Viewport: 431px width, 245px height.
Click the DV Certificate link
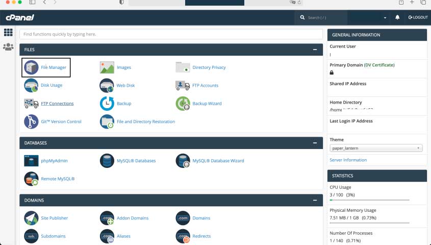point(379,65)
